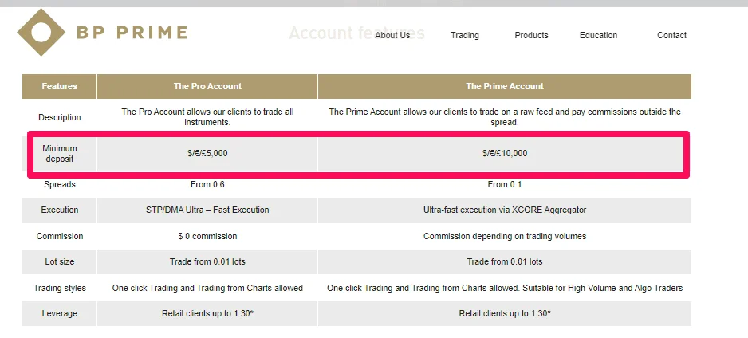Click STP/DMA Ultra – Fast Execution cell
The width and height of the screenshot is (748, 338).
(207, 210)
